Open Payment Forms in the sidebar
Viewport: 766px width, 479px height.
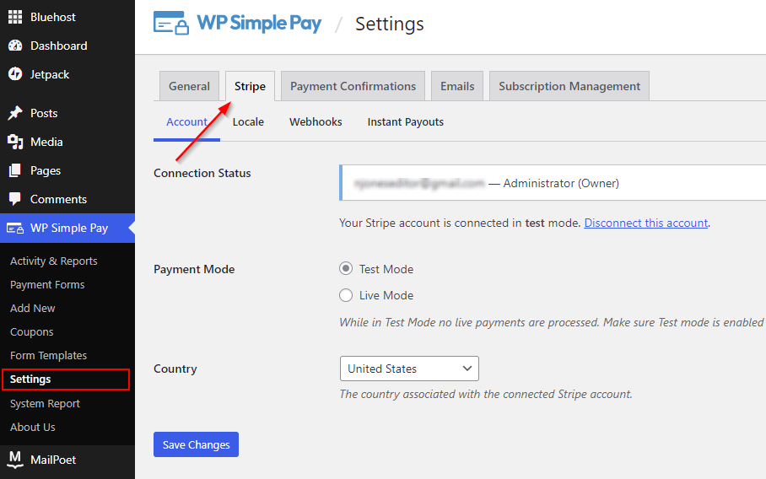click(x=47, y=284)
